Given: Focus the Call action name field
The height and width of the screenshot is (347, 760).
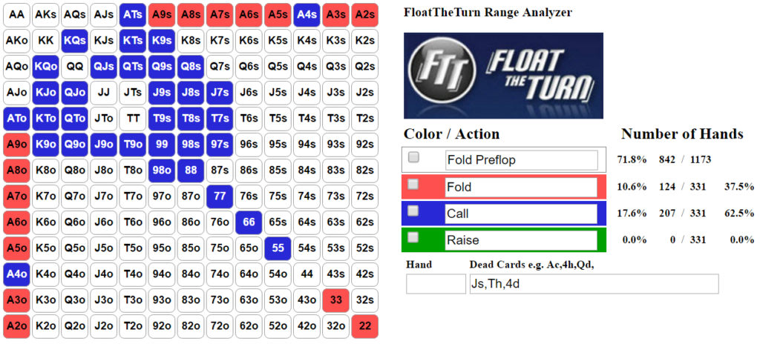Looking at the screenshot, I should click(522, 214).
